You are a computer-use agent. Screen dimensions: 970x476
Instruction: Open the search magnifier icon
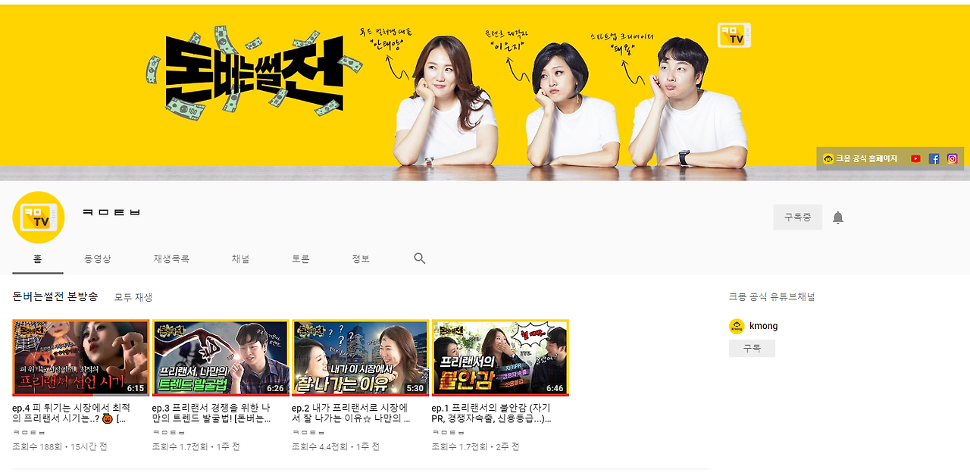pyautogui.click(x=419, y=258)
